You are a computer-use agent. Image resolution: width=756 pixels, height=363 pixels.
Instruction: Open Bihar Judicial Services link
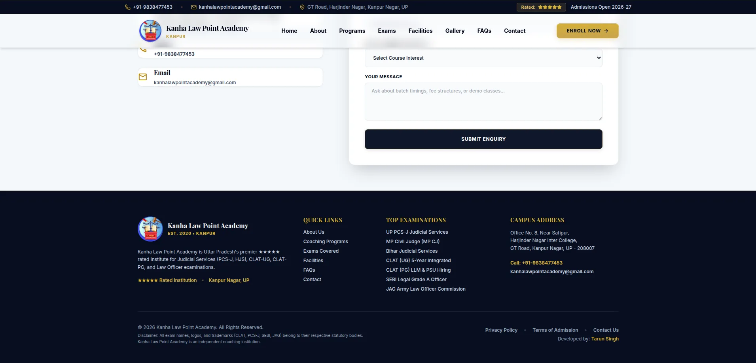coord(412,251)
